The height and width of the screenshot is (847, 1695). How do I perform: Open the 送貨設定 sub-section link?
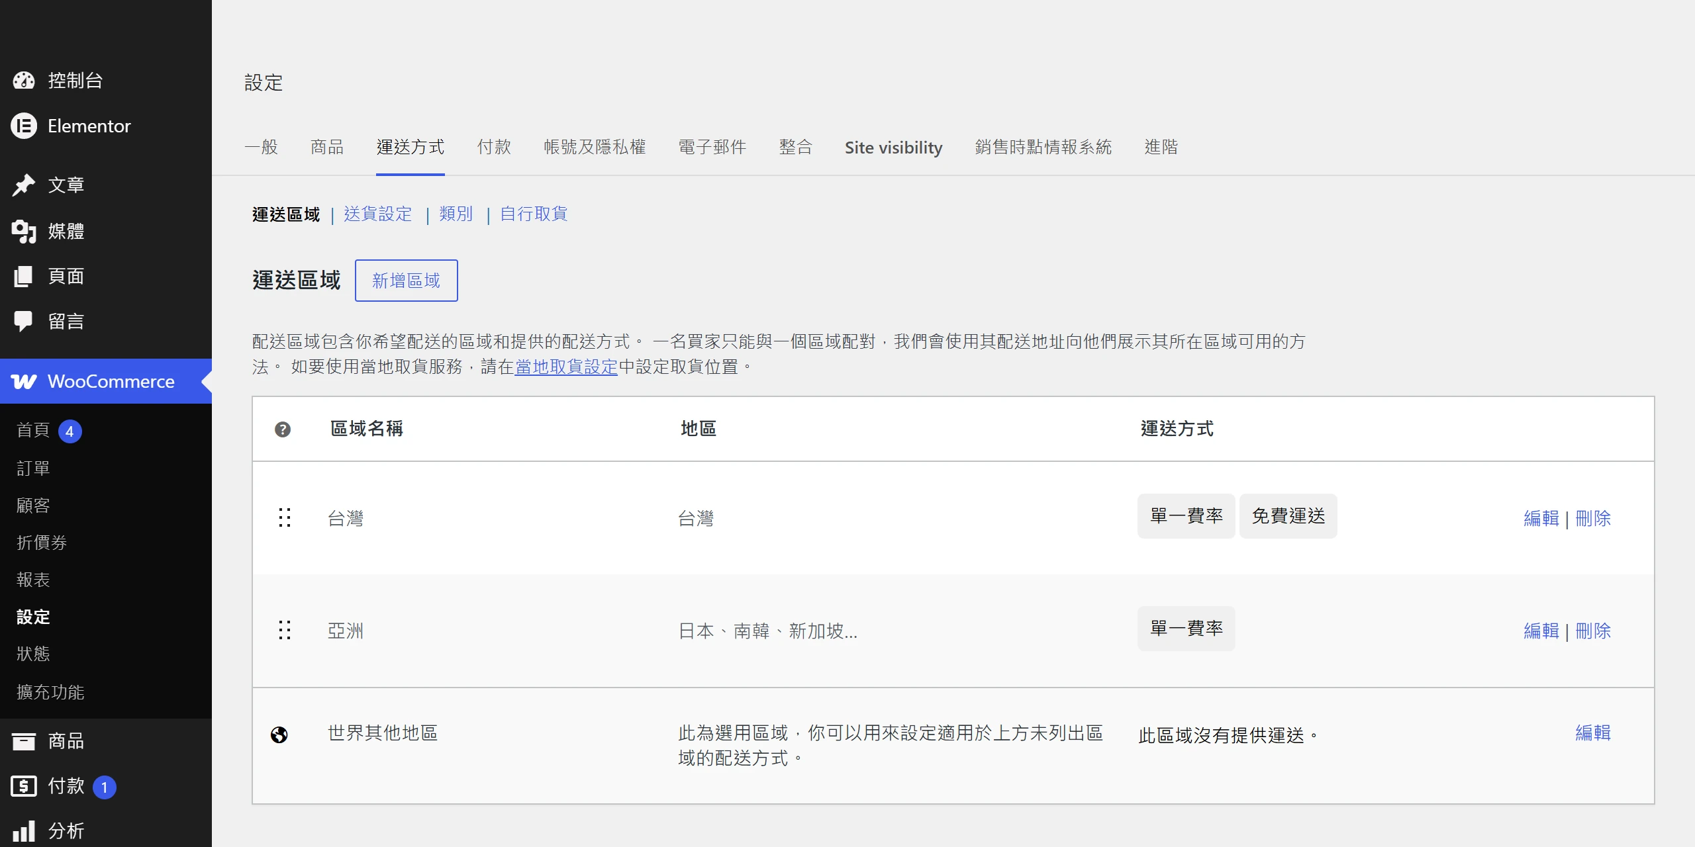point(378,214)
